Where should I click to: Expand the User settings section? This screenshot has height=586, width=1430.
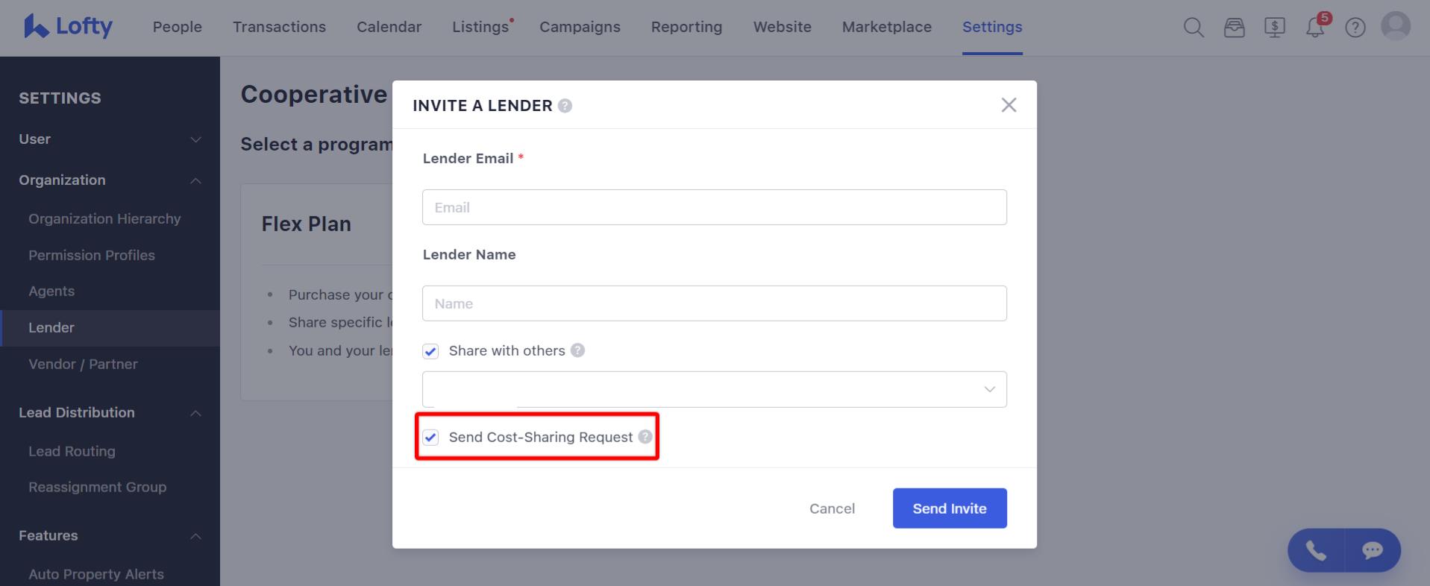pyautogui.click(x=110, y=139)
